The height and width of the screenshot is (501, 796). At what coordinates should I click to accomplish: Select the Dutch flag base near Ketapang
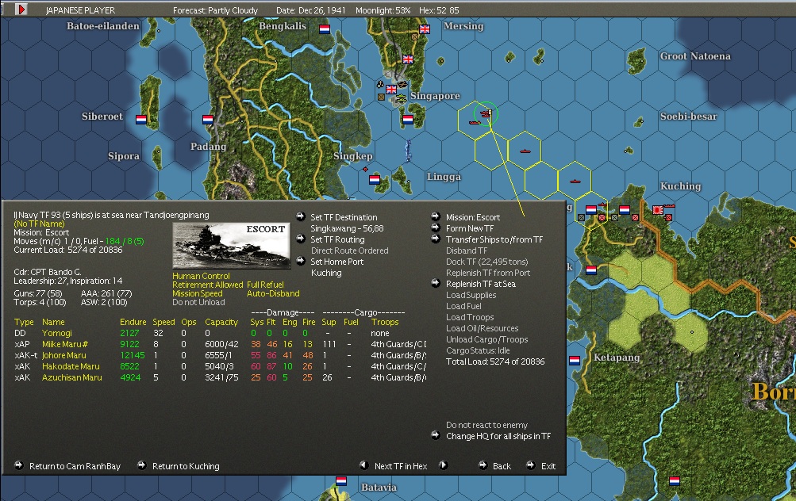point(574,361)
